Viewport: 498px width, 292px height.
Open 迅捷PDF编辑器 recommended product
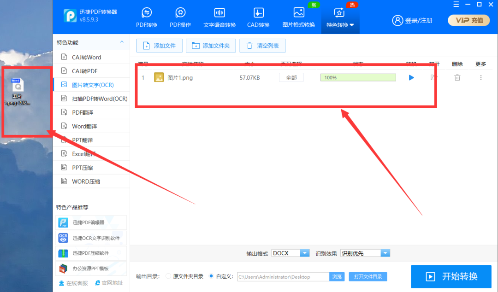(x=91, y=222)
